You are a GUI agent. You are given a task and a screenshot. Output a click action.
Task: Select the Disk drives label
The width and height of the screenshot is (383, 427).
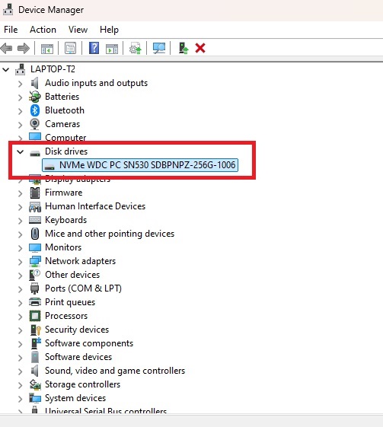[x=66, y=151]
